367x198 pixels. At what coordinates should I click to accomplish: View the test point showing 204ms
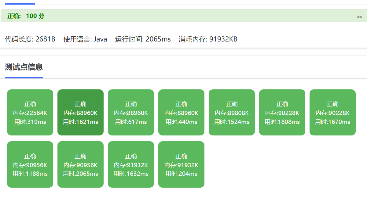[x=181, y=164]
